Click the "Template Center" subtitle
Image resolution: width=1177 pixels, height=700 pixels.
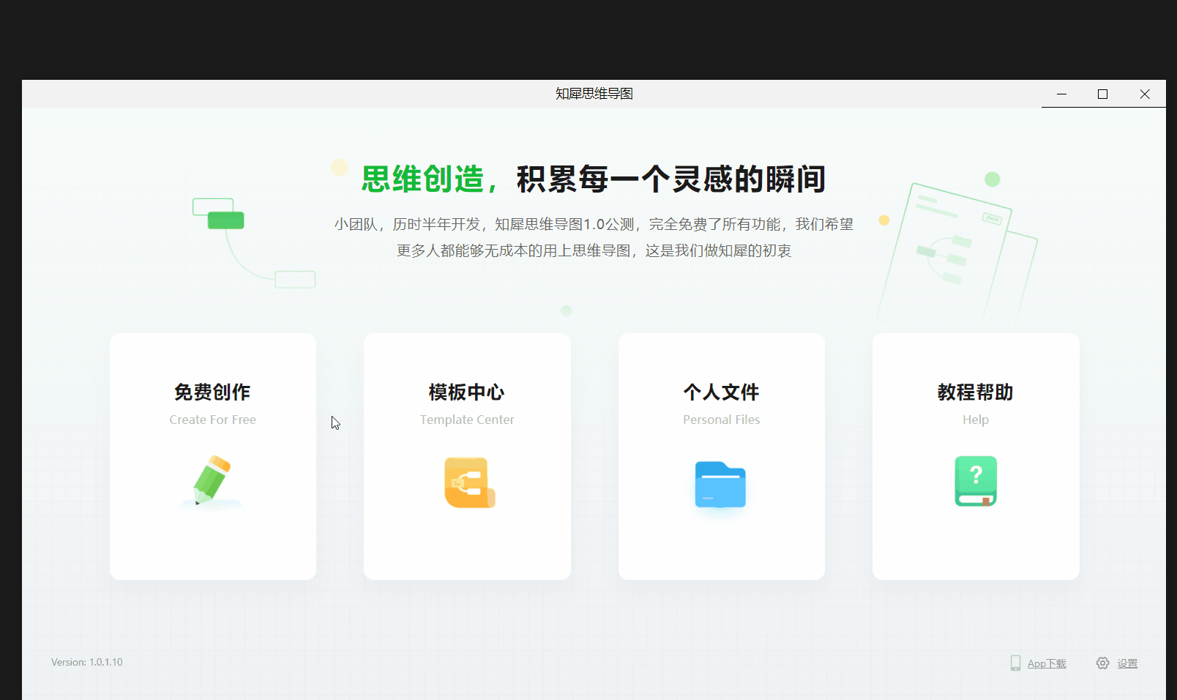(x=467, y=420)
